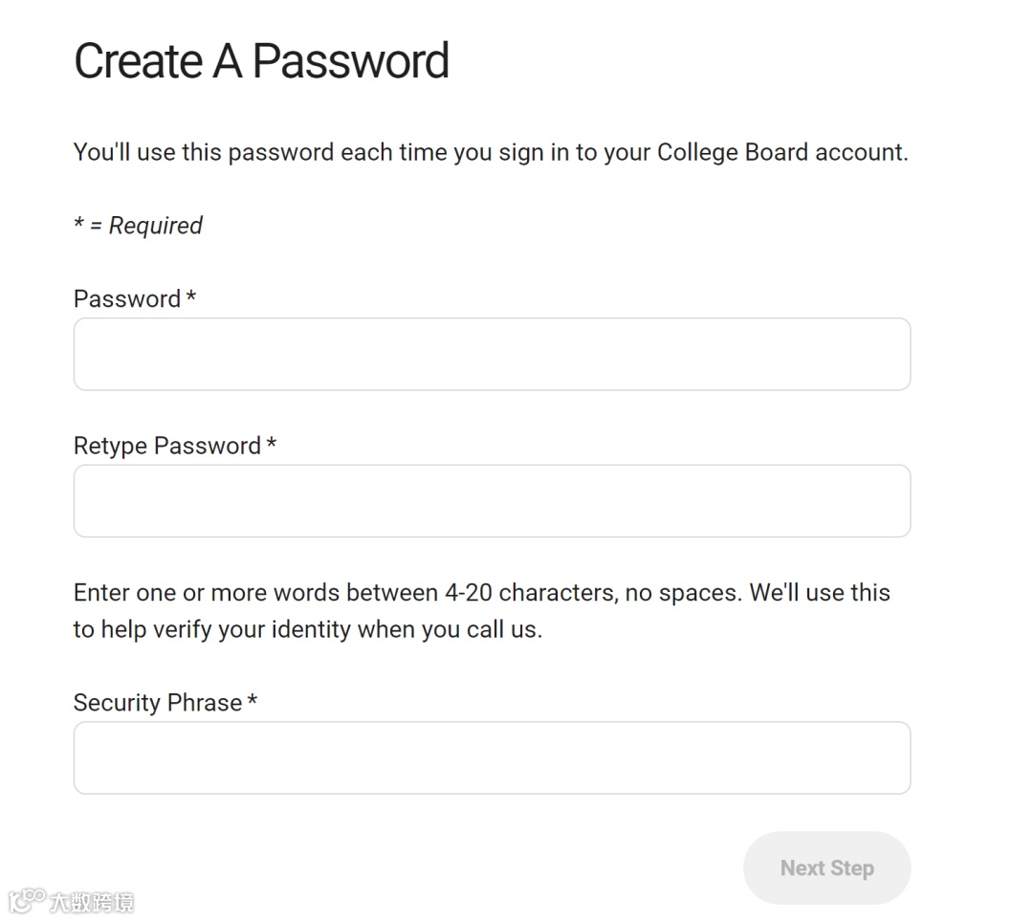This screenshot has height=921, width=1033.
Task: Click the watermark logo icon at bottom-left
Action: click(x=26, y=901)
